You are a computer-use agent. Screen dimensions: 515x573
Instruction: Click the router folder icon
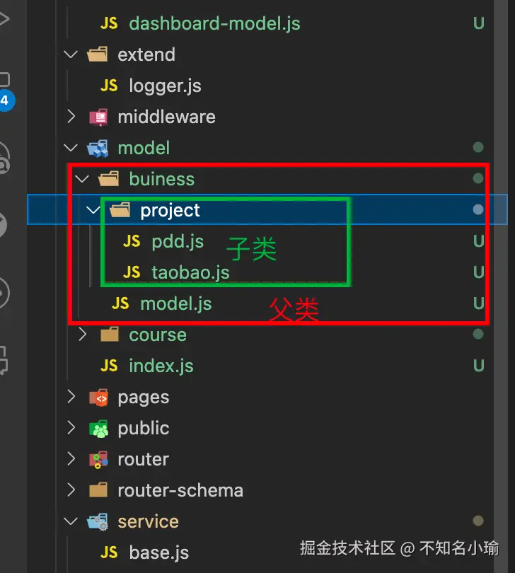pyautogui.click(x=98, y=459)
